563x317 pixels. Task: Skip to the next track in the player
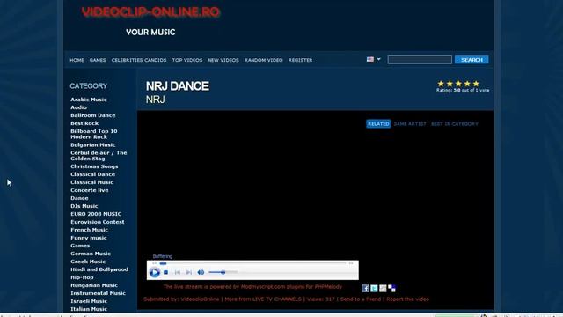click(x=189, y=273)
